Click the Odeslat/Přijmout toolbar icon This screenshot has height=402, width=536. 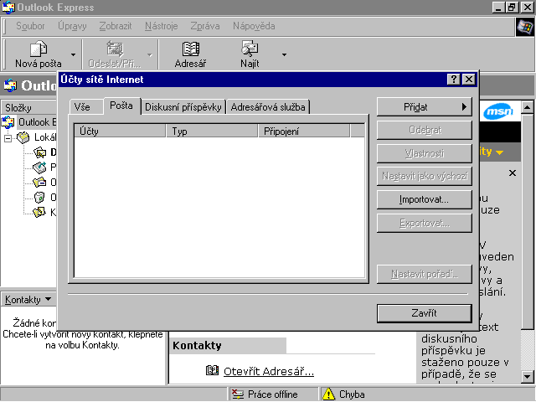(115, 49)
